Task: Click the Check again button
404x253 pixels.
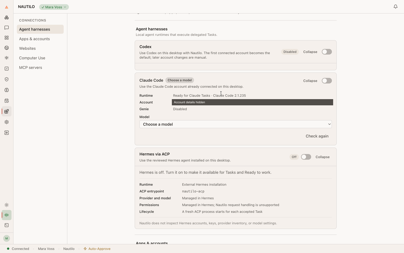Action: coord(317,136)
